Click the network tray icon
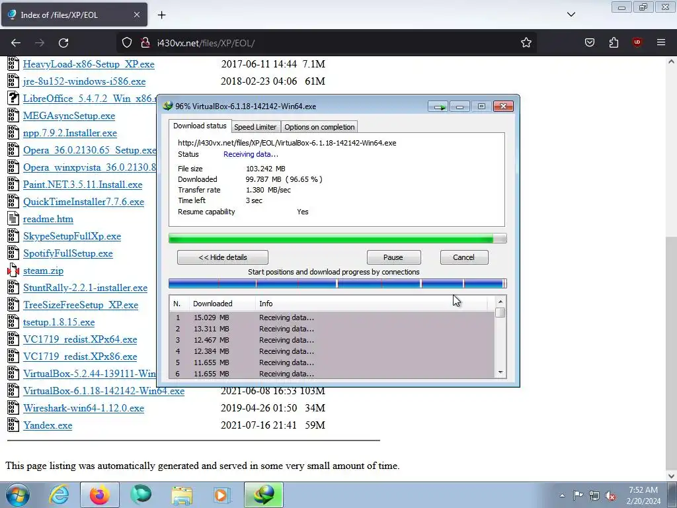This screenshot has height=508, width=677. pos(594,495)
